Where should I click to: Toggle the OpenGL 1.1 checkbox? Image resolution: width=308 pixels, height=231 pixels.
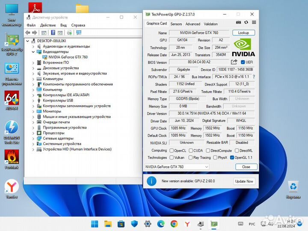pyautogui.click(x=232, y=157)
